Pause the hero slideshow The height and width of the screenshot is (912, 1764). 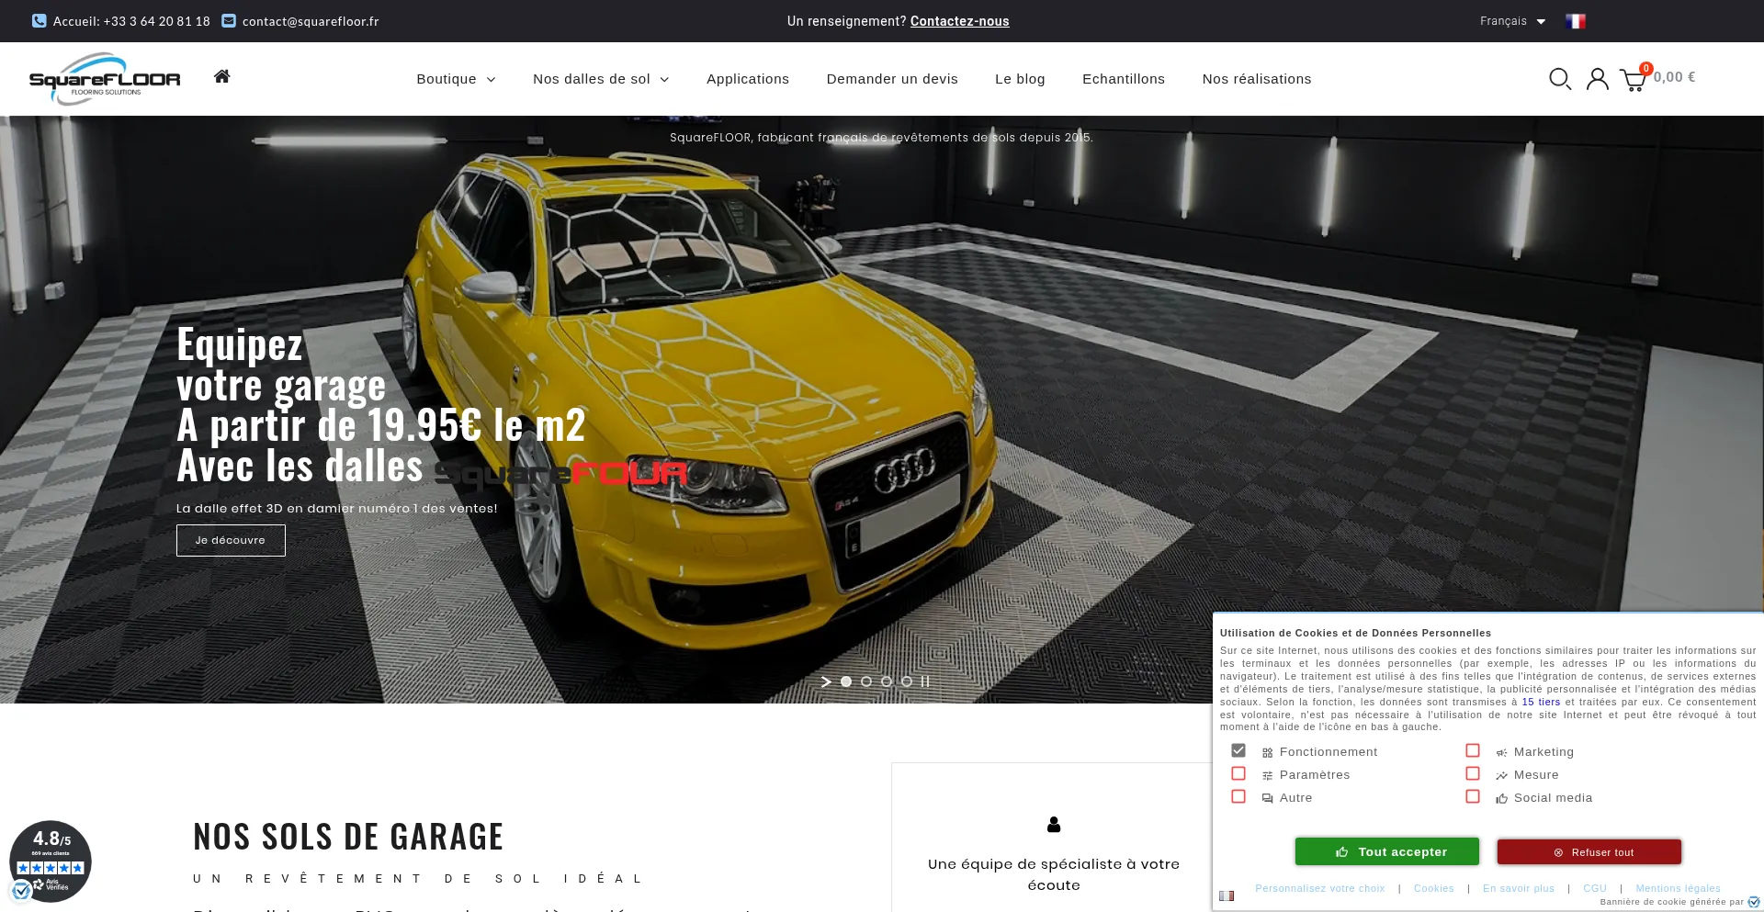coord(925,681)
